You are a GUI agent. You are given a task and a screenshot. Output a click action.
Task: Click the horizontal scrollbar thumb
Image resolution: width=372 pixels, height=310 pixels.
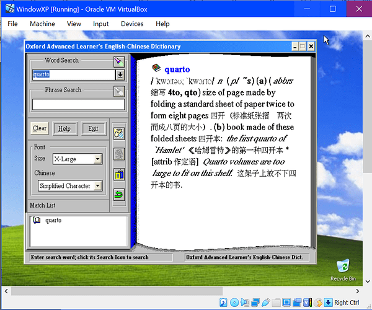coord(117,291)
